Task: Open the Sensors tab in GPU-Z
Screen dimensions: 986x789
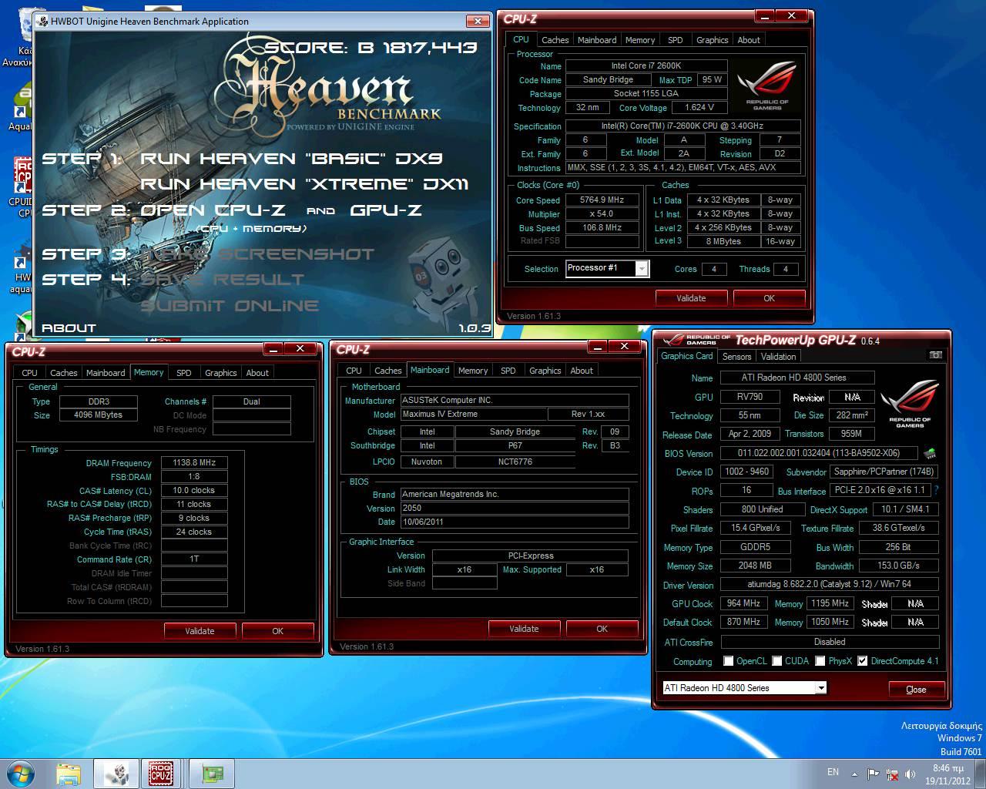Action: pyautogui.click(x=736, y=357)
